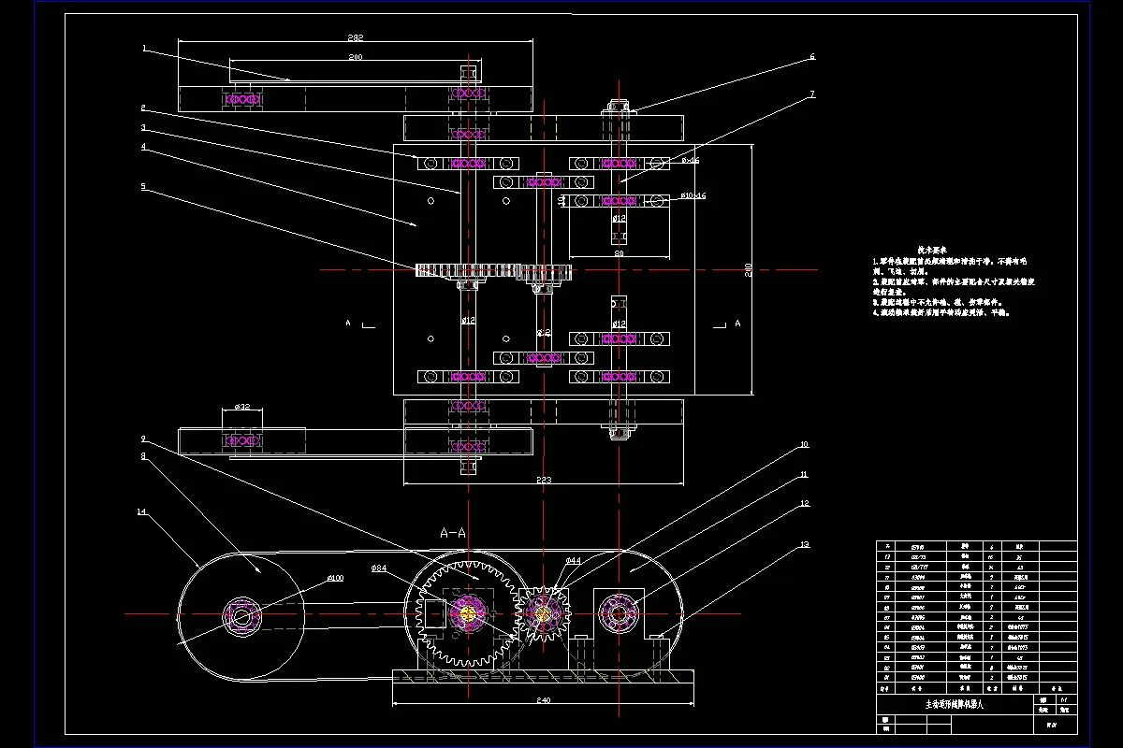Click the ø10×16 hole annotation
The width and height of the screenshot is (1123, 748).
click(693, 196)
